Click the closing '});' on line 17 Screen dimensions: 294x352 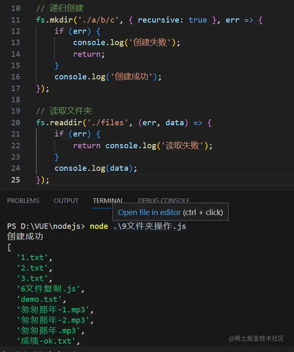coord(43,89)
